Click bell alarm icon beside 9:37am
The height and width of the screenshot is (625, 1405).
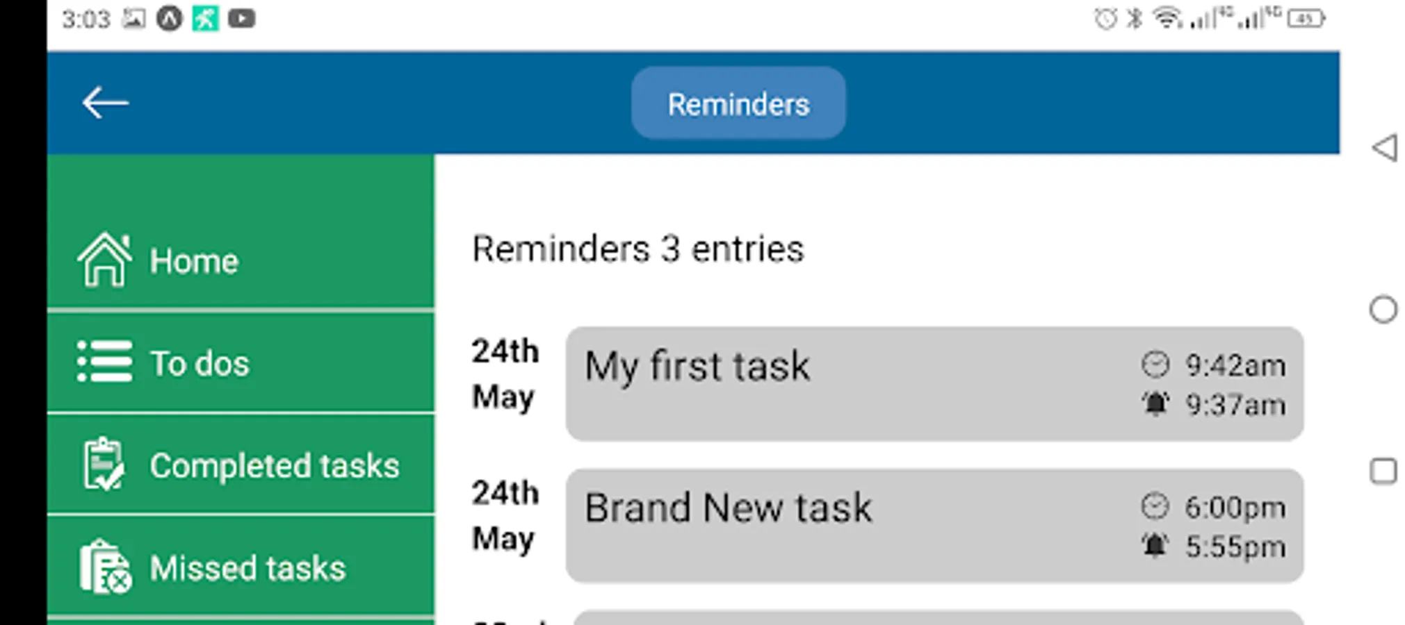click(1155, 403)
